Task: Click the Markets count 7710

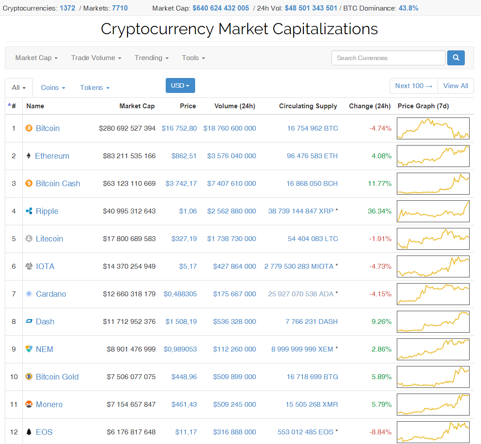Action: coord(120,8)
